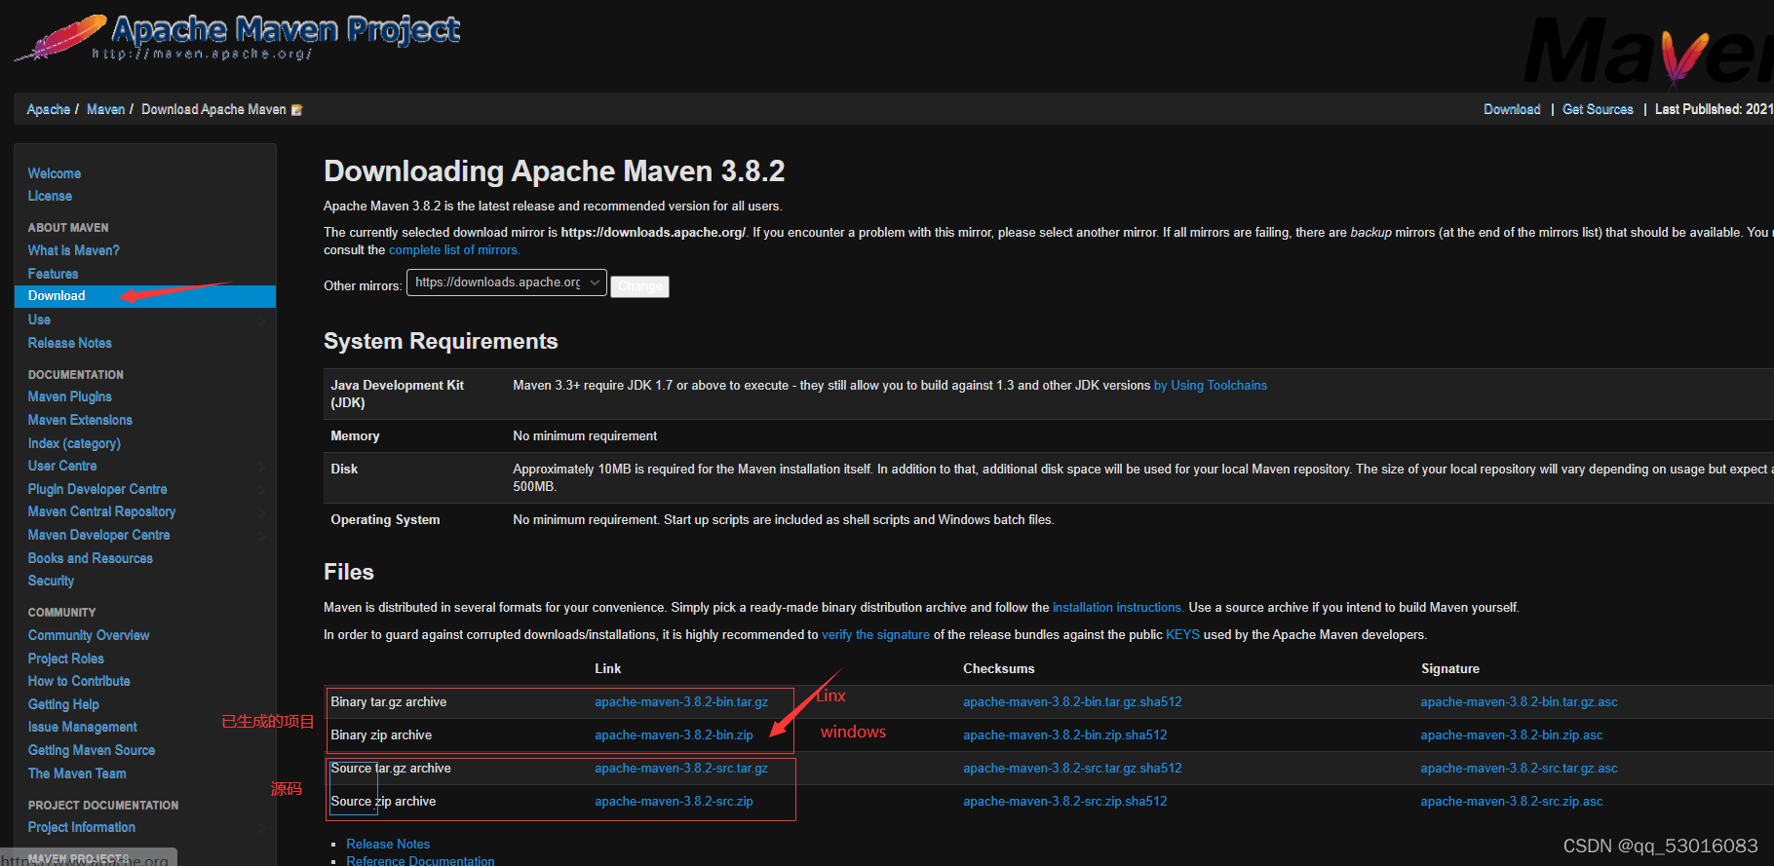
Task: Open Maven Plugins documentation link
Action: (70, 396)
